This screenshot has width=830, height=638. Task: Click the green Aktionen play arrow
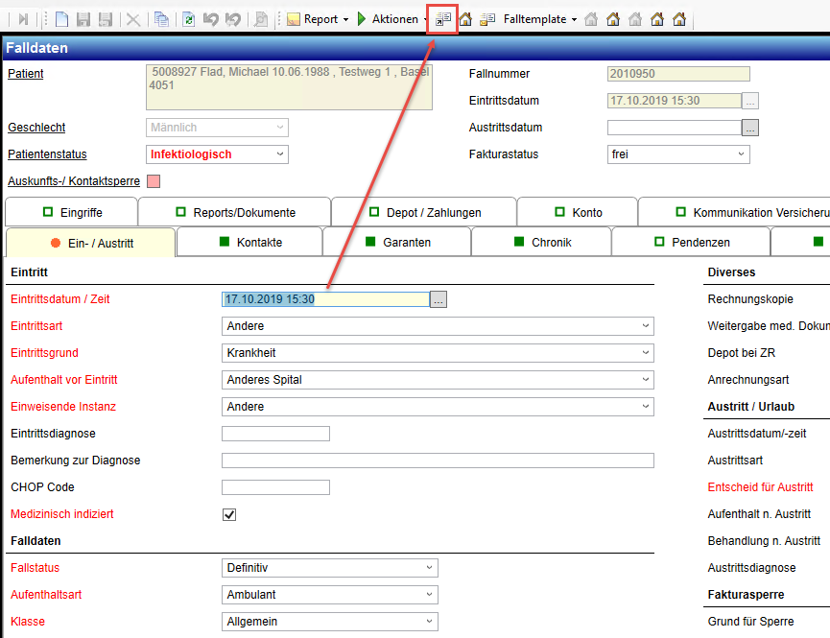pos(361,19)
